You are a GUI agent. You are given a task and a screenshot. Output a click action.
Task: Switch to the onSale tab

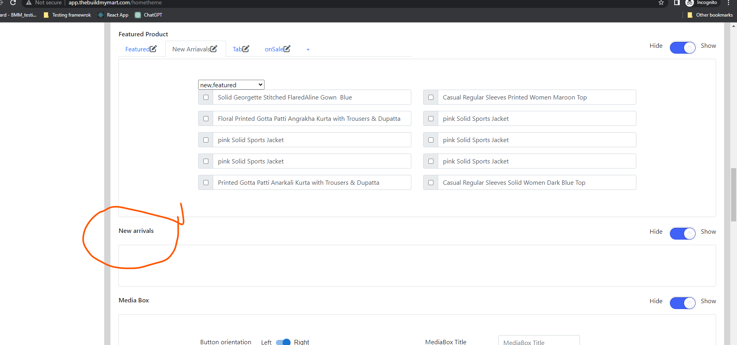click(x=274, y=49)
